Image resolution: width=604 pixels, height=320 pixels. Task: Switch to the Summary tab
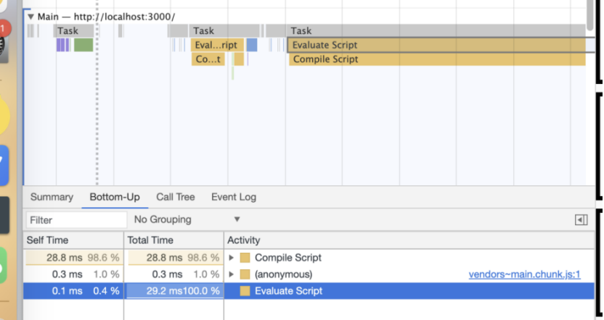tap(52, 197)
